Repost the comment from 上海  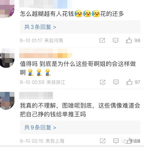103,141
